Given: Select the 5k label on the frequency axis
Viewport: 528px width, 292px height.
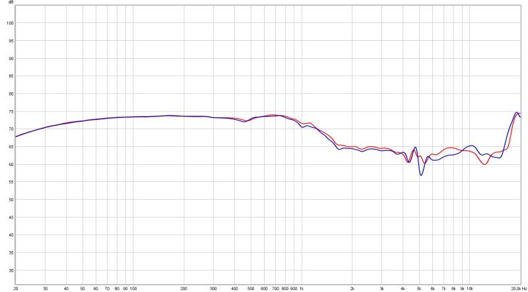Looking at the screenshot, I should (x=419, y=288).
